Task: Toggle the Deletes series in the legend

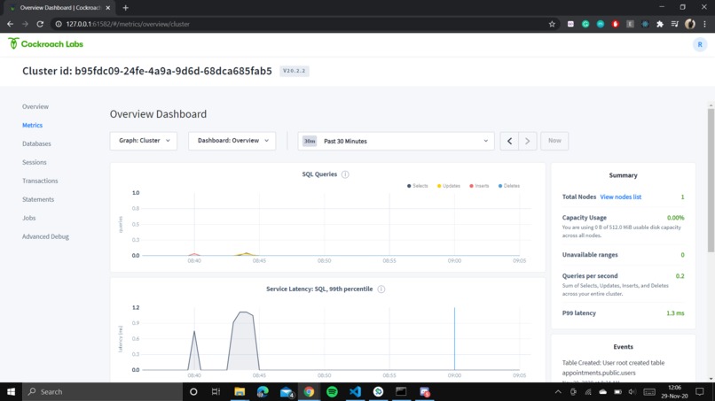Action: (x=509, y=186)
